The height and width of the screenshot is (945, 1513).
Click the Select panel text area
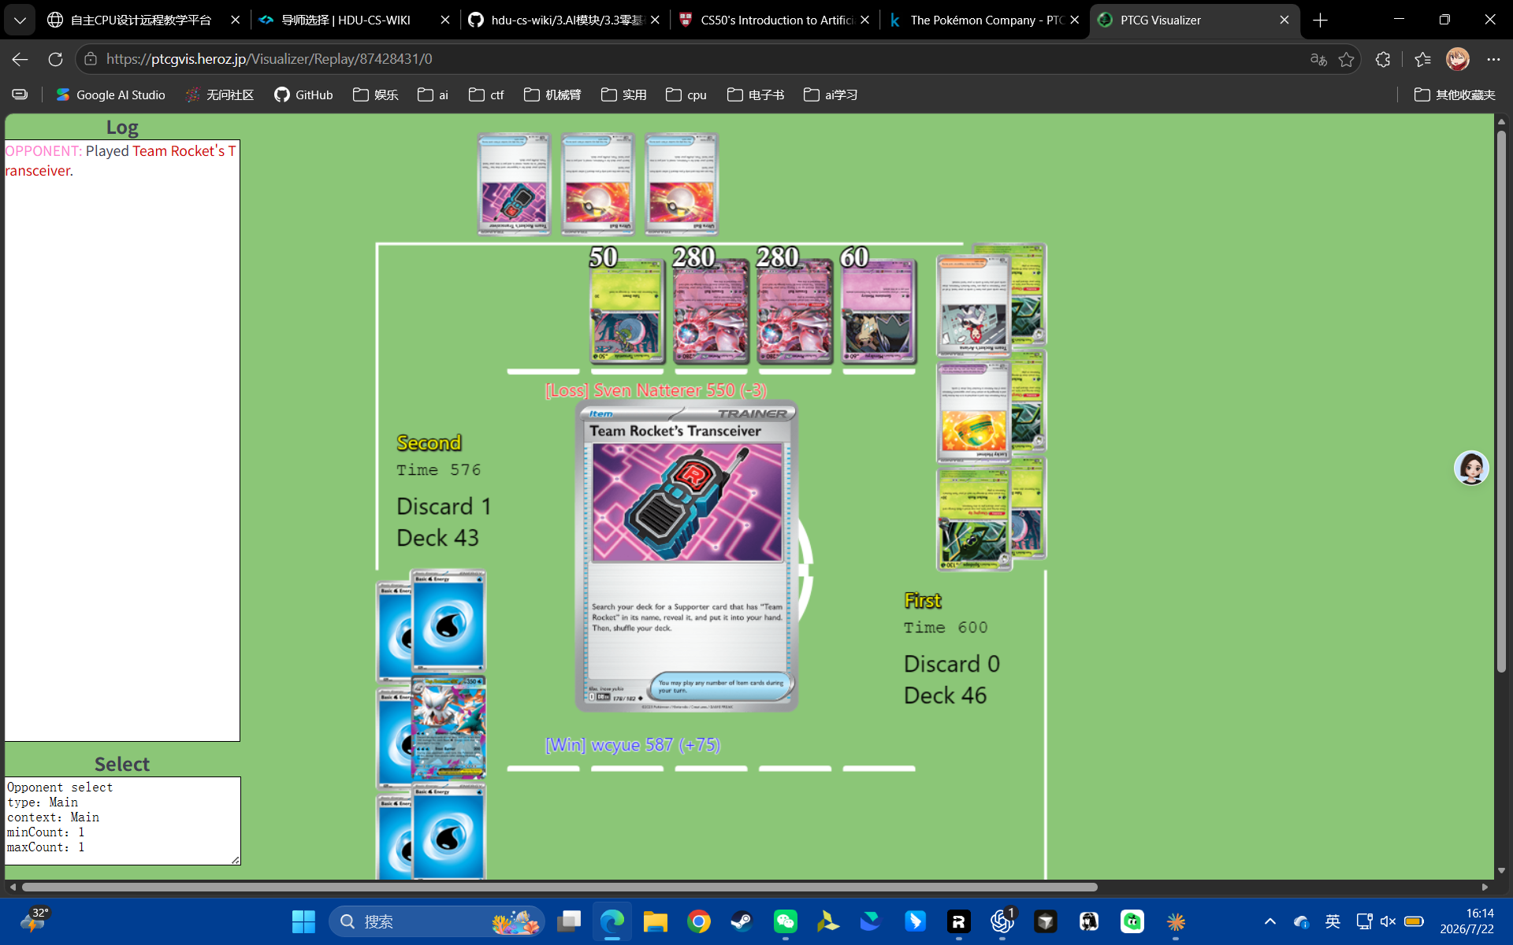click(122, 821)
